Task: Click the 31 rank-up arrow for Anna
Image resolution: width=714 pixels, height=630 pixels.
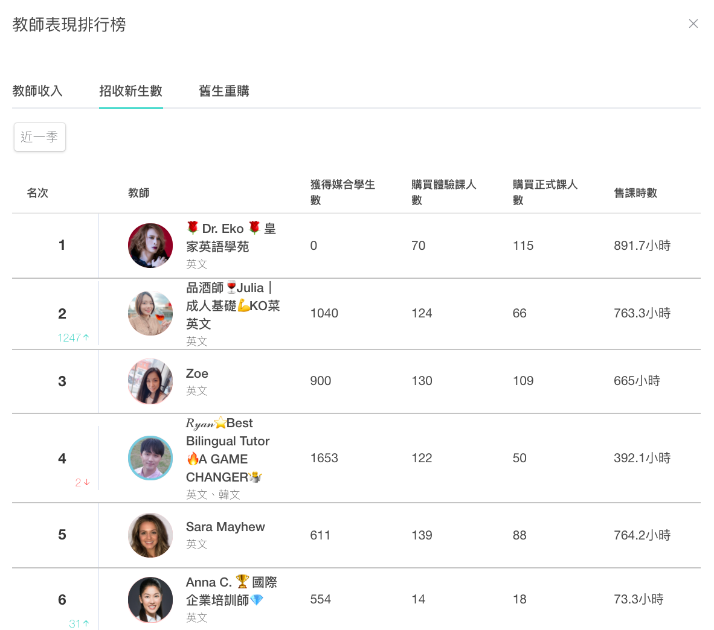Action: pos(79,623)
